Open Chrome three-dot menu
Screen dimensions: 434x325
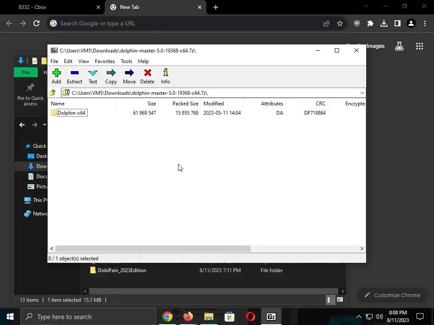coord(425,24)
